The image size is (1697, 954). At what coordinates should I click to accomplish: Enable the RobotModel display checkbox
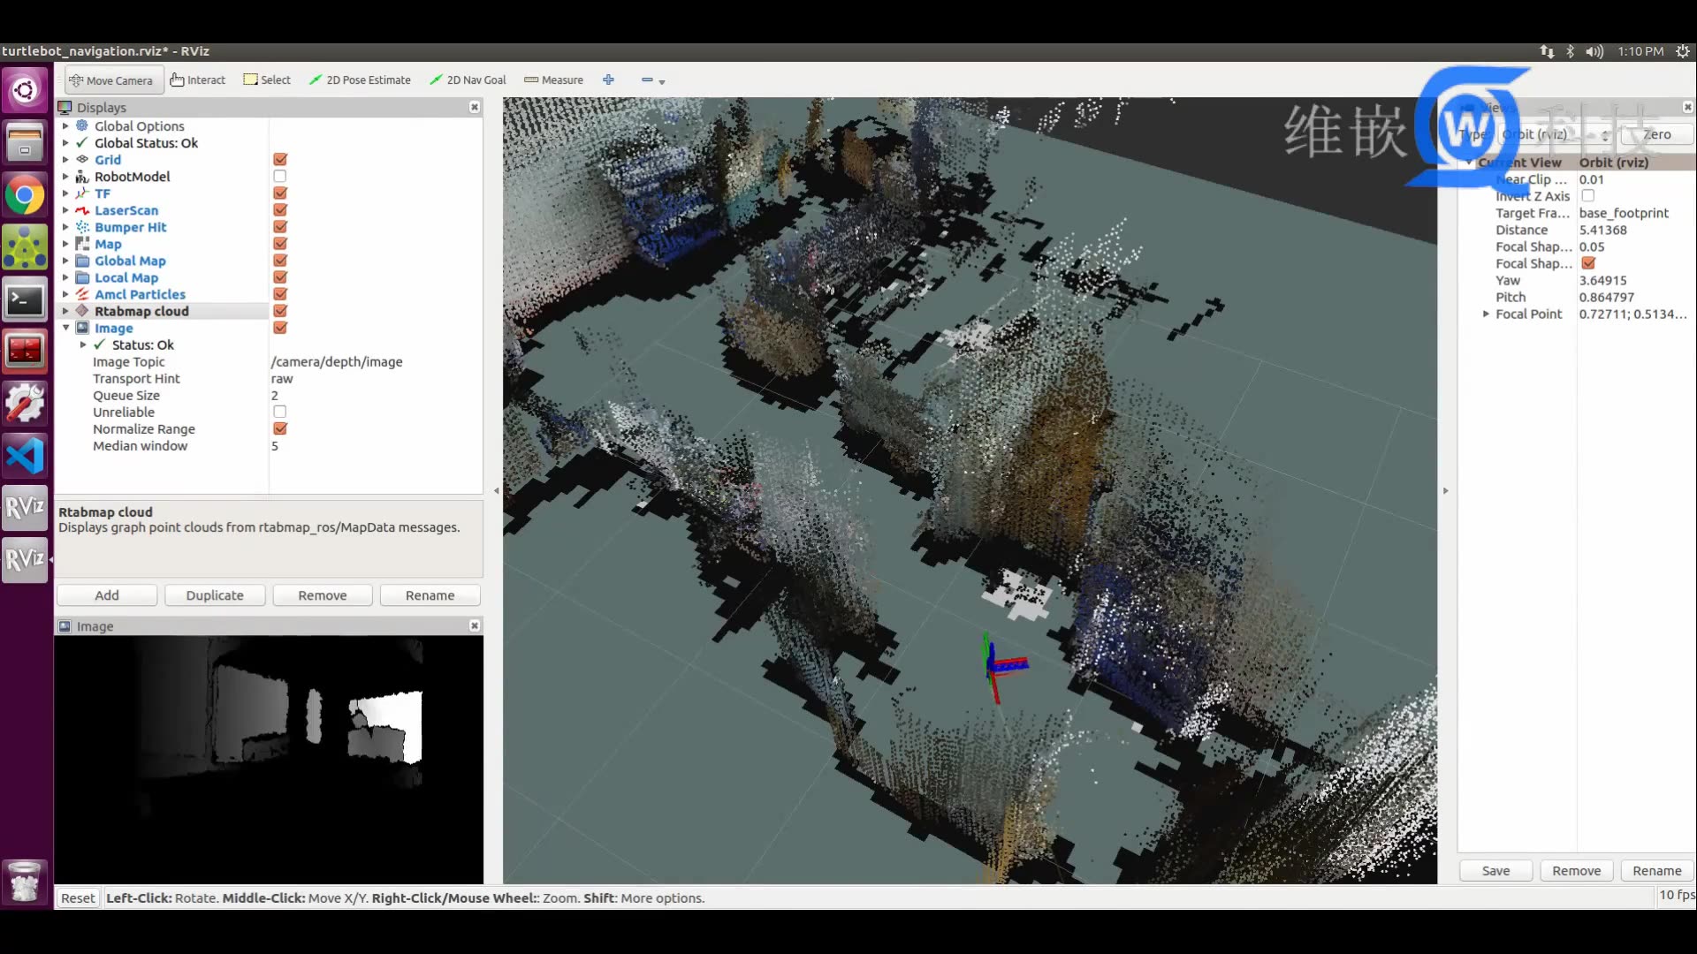[x=280, y=177]
